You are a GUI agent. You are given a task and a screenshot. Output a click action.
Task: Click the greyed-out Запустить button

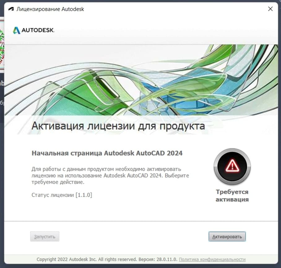point(45,236)
